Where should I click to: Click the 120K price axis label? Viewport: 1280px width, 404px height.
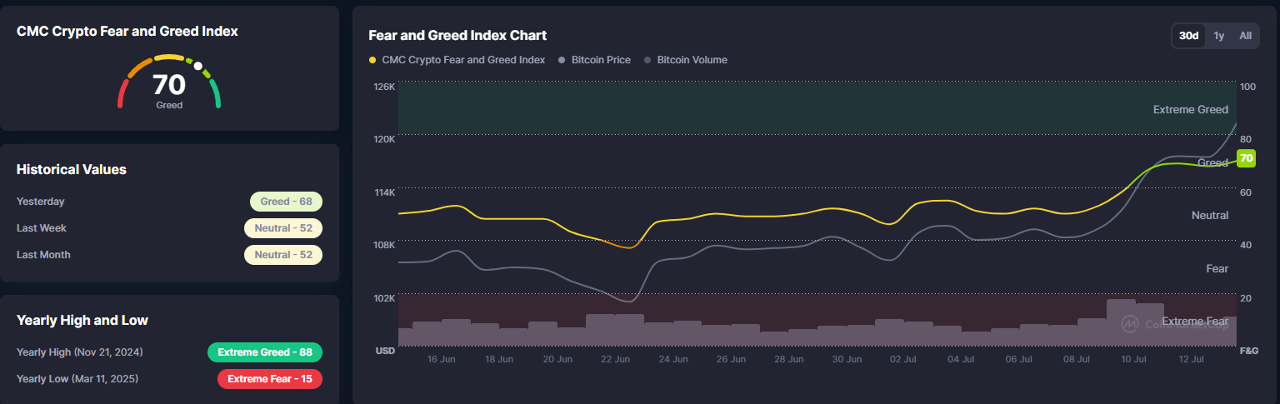tap(385, 139)
